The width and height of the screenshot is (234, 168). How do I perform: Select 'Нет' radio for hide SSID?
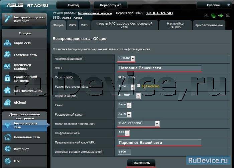coord(129,77)
